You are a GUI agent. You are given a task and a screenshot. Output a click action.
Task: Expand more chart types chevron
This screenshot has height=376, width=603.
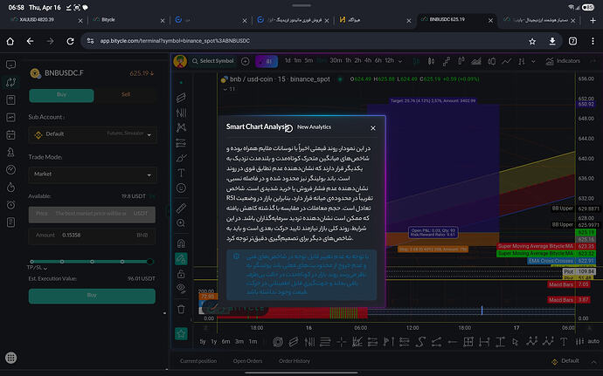pos(533,61)
